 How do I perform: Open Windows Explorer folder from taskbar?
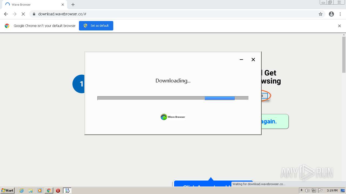pyautogui.click(x=31, y=190)
